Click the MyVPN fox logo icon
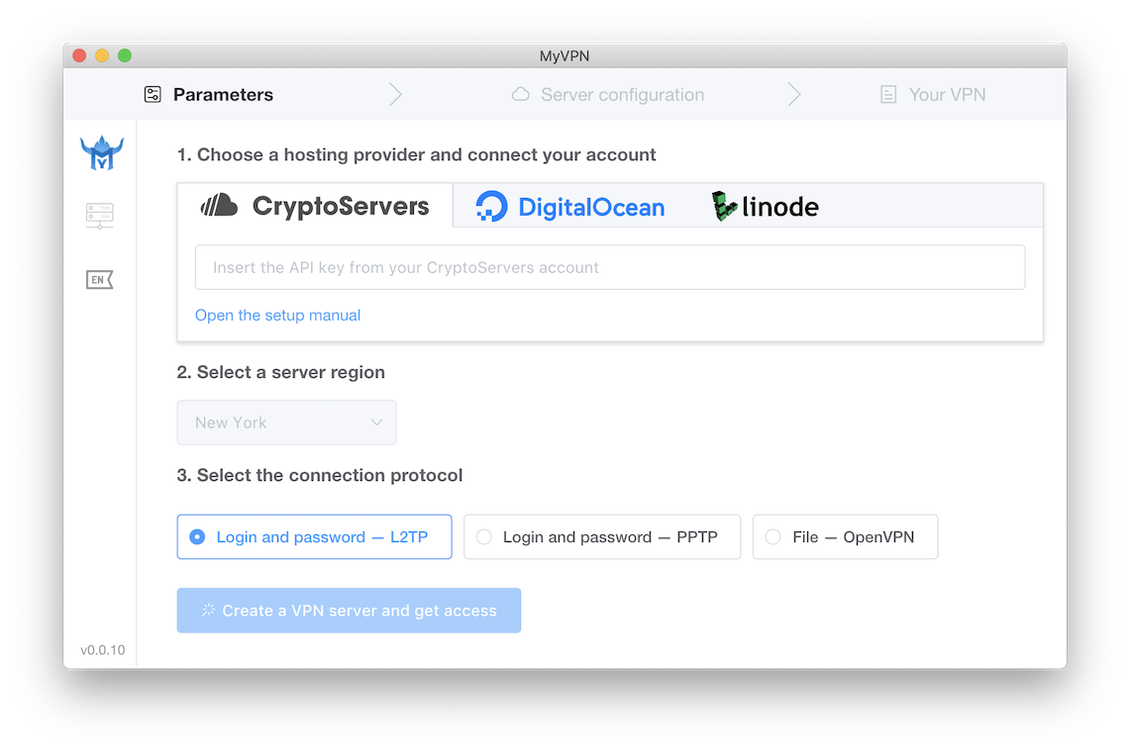 pos(102,152)
